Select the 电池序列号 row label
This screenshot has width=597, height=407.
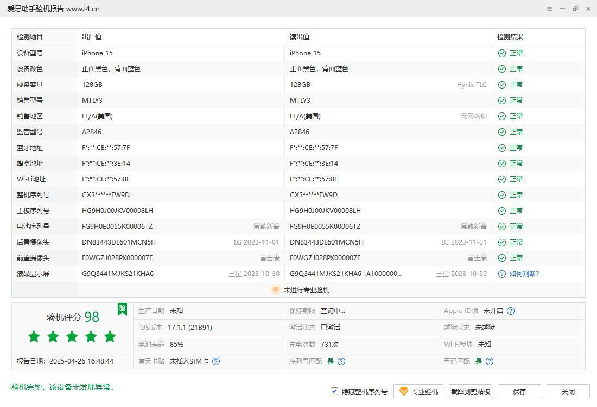(33, 227)
